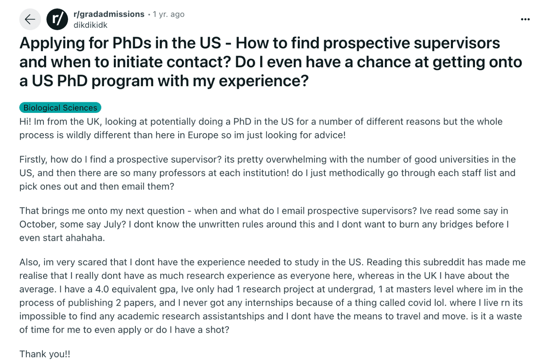
Task: Click the post title about applying for PhDs
Action: click(271, 62)
